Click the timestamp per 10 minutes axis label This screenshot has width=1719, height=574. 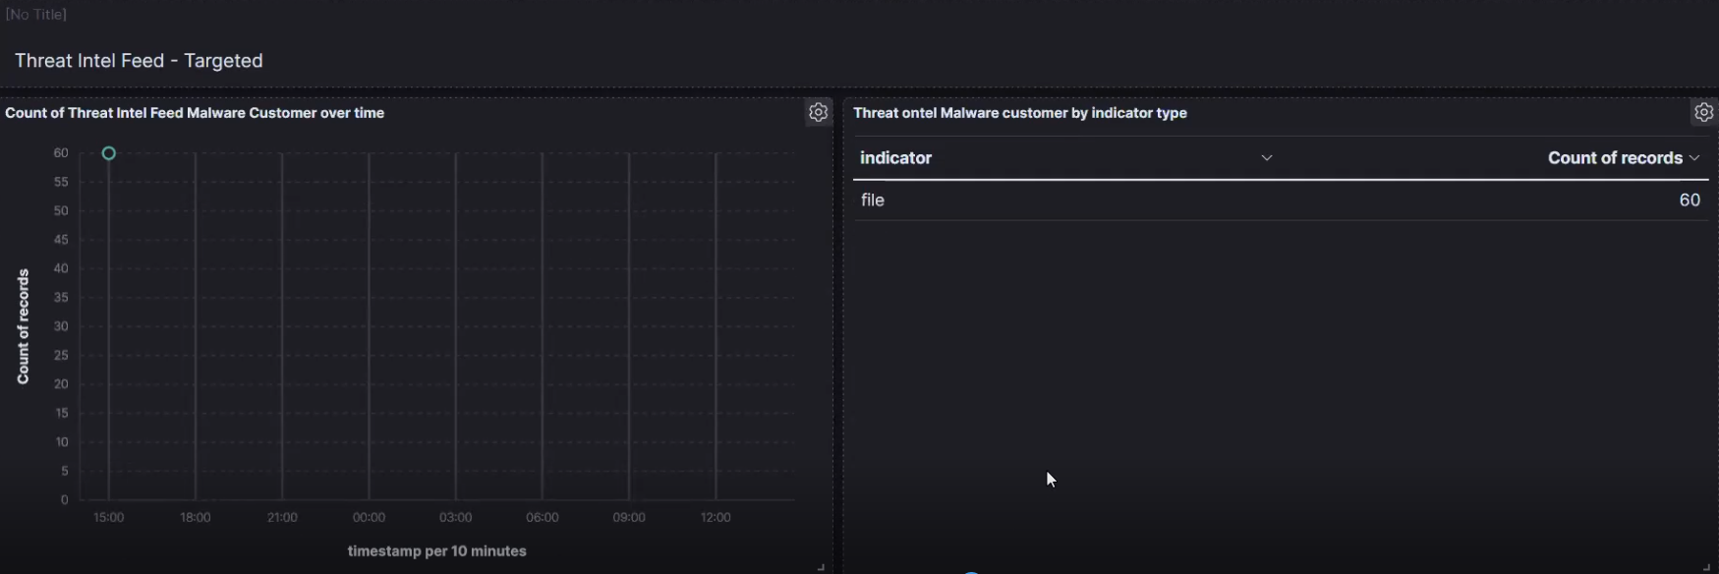(437, 551)
